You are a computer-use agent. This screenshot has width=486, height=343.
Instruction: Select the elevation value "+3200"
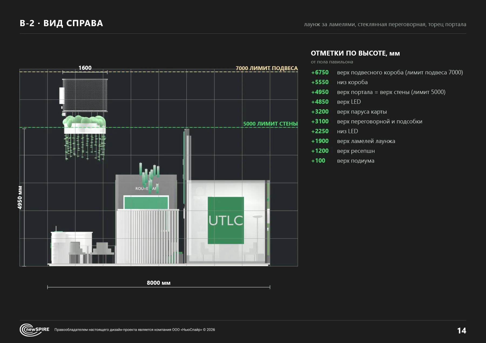320,112
